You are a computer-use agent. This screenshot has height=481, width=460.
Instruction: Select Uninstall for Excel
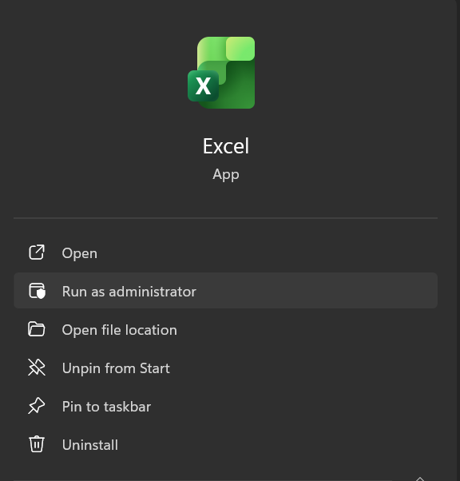(x=225, y=444)
